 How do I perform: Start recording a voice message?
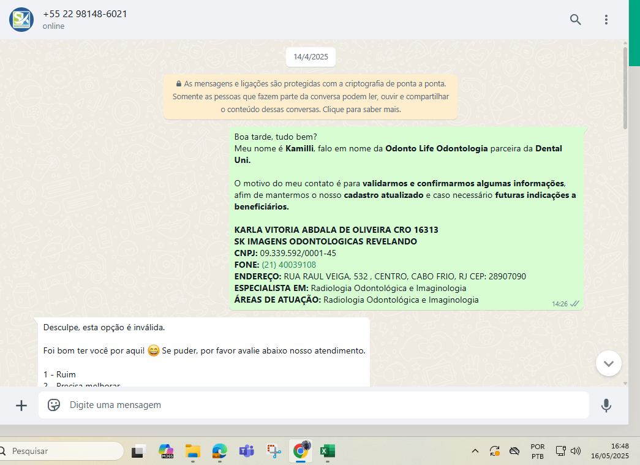click(606, 406)
